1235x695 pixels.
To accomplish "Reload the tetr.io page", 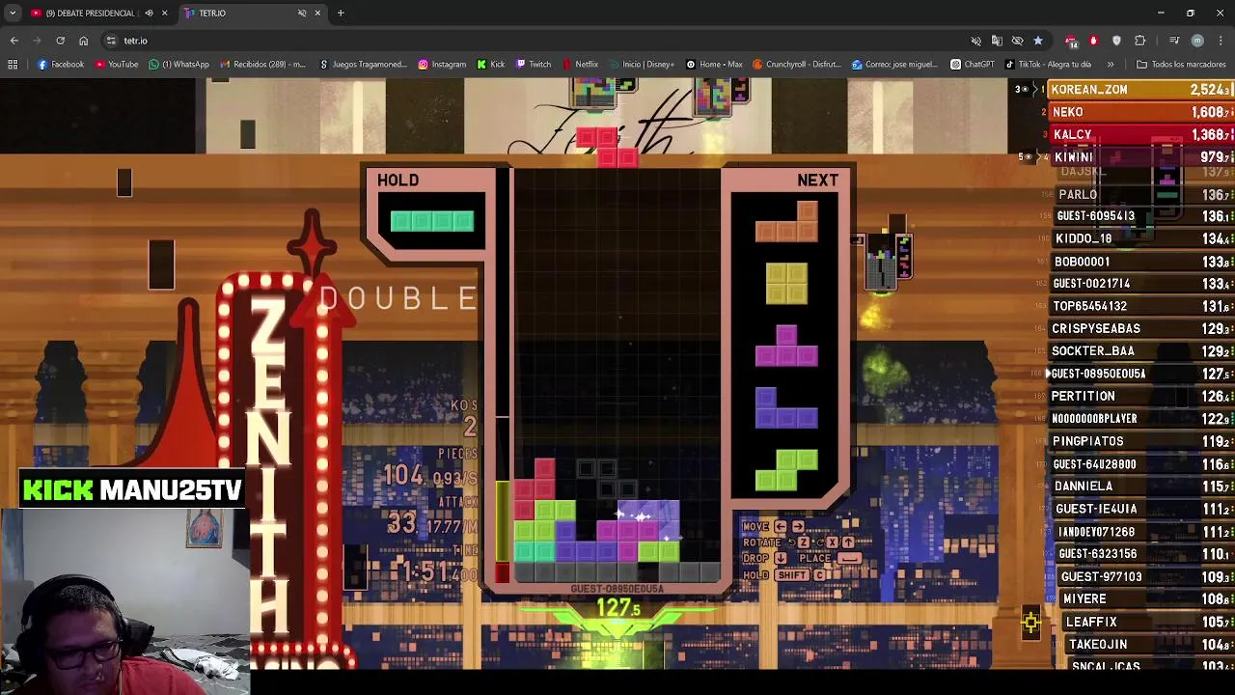I will 60,41.
